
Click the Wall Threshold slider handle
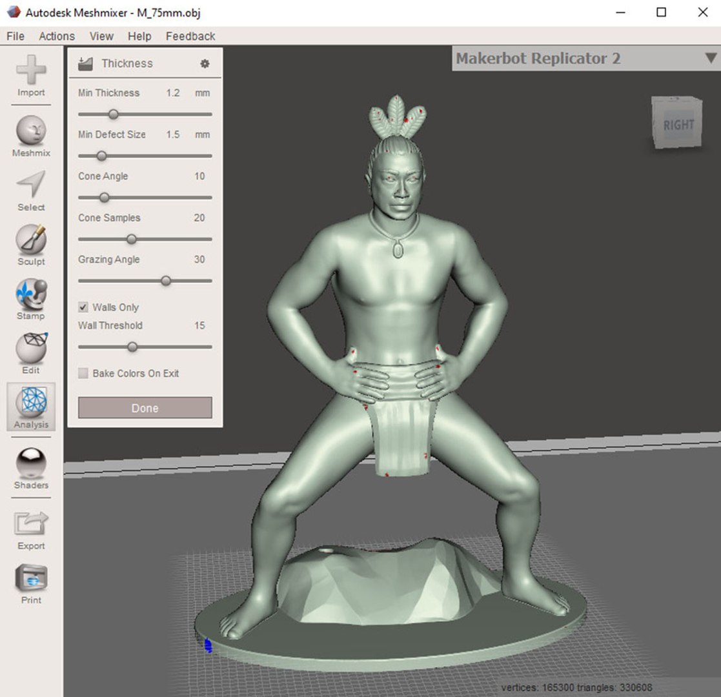pyautogui.click(x=132, y=347)
